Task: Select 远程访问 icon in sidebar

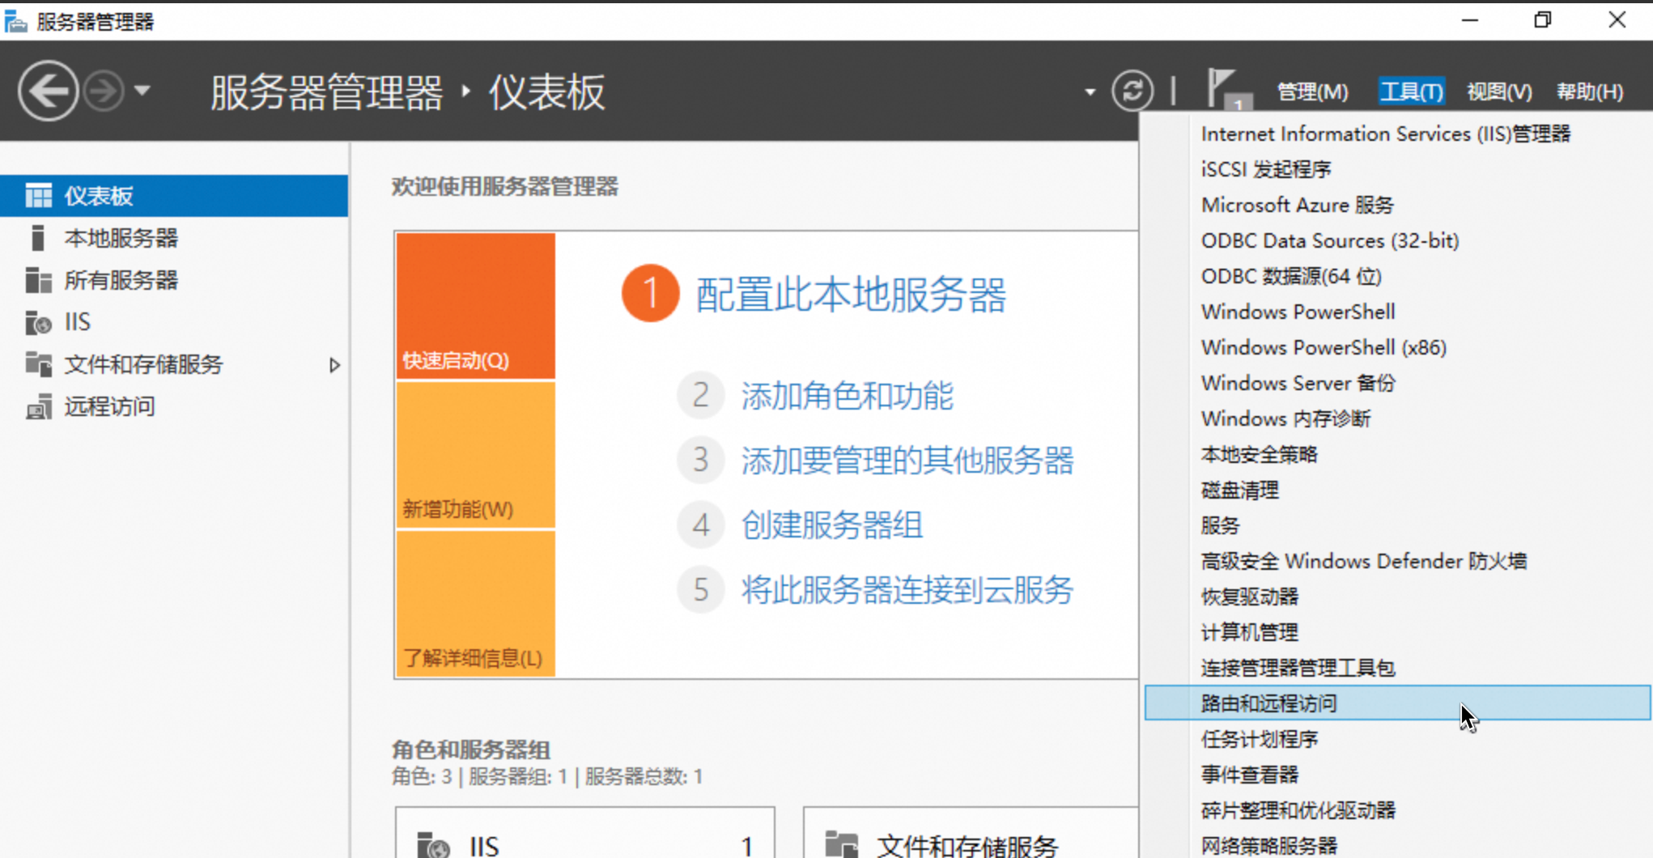Action: (38, 406)
